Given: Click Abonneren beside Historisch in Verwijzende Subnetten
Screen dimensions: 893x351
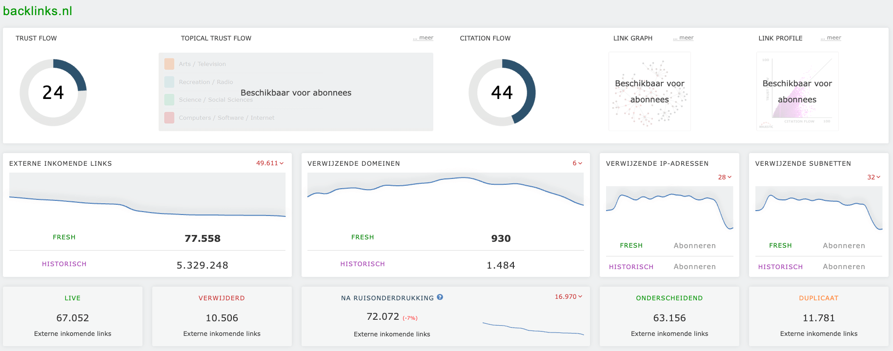Looking at the screenshot, I should click(x=844, y=267).
